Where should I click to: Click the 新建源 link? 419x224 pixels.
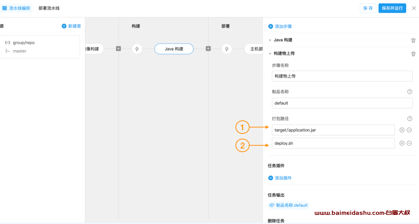74,26
